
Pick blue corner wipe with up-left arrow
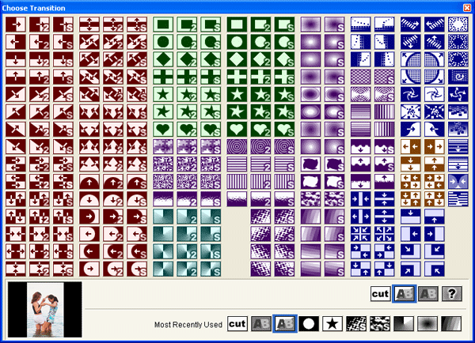point(434,269)
